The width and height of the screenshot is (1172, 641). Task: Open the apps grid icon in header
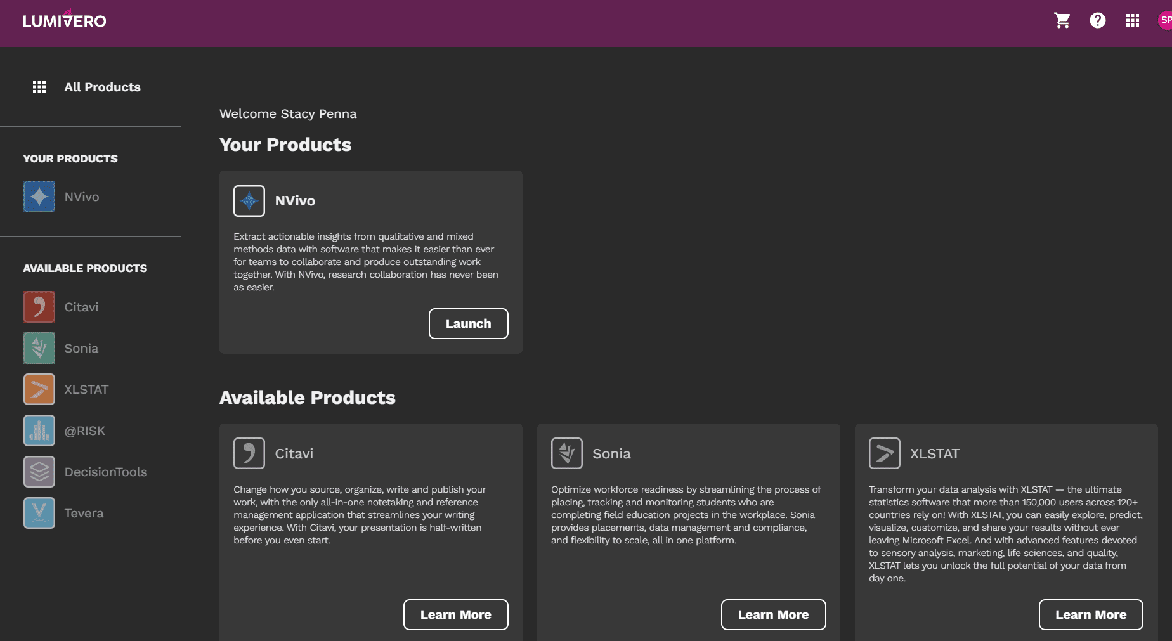click(x=1132, y=21)
